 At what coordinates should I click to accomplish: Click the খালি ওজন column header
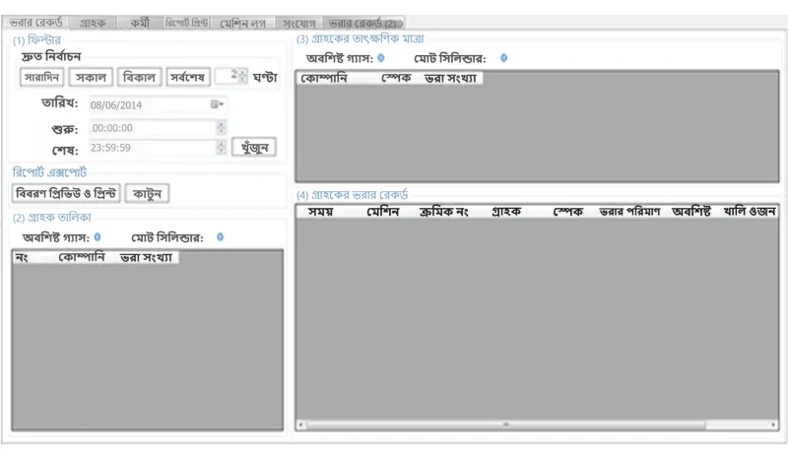[750, 212]
